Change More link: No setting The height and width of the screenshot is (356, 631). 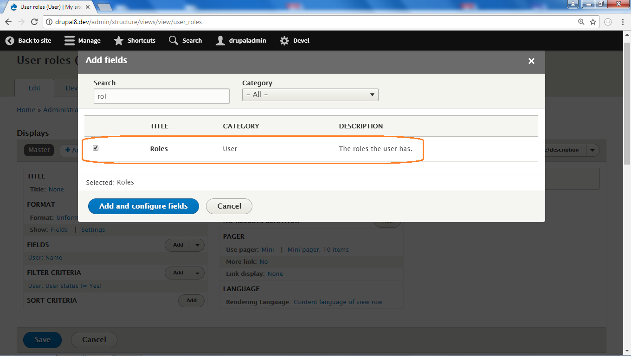pos(264,262)
